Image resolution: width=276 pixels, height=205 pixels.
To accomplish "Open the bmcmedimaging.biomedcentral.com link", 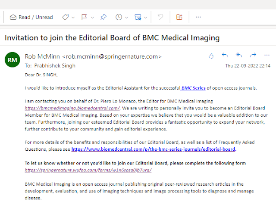I will (72, 108).
